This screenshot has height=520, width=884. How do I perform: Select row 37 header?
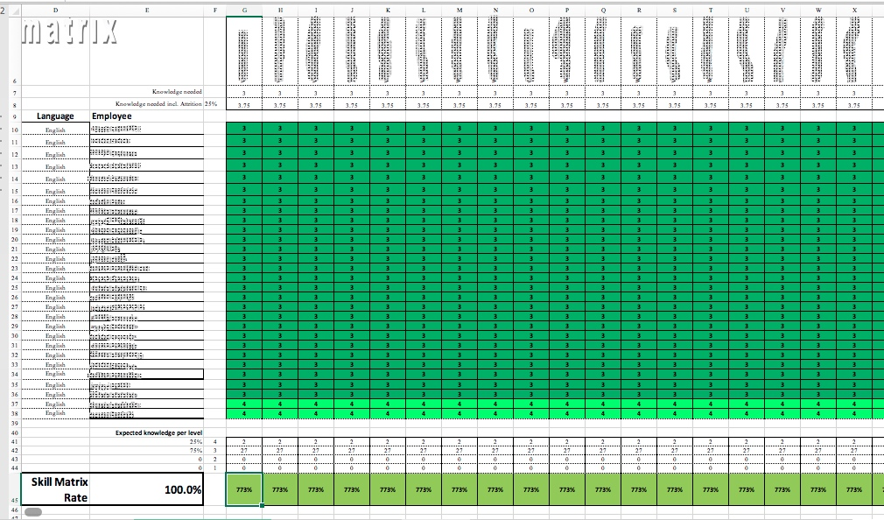click(15, 404)
